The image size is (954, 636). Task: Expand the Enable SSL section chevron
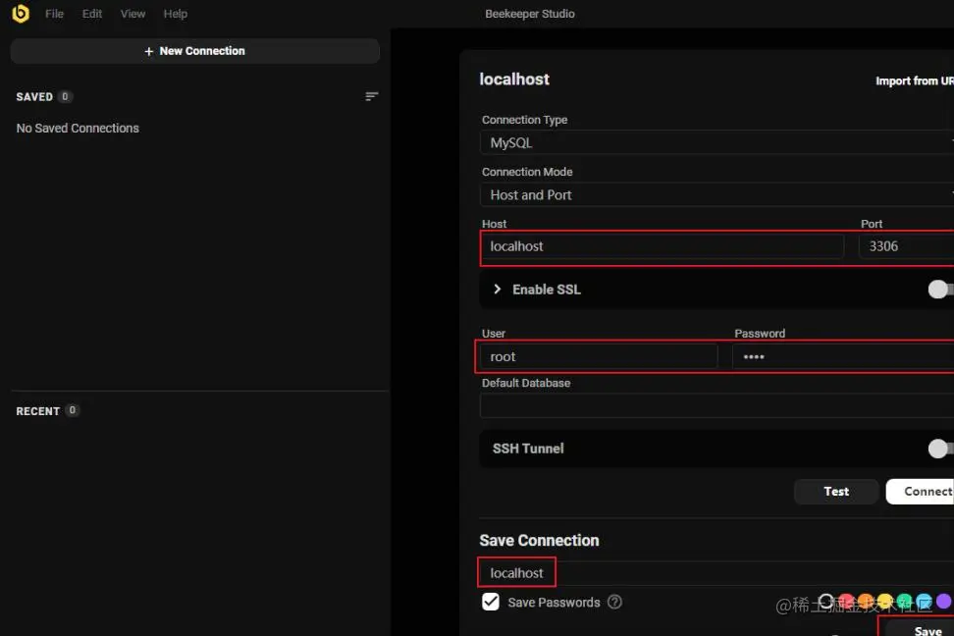click(x=497, y=290)
